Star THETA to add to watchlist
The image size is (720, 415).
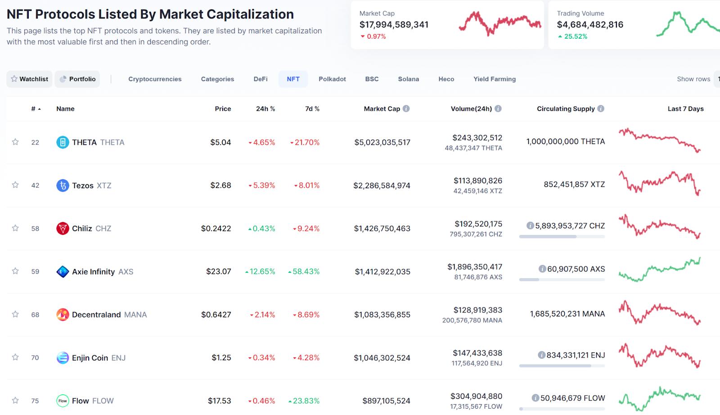(15, 142)
